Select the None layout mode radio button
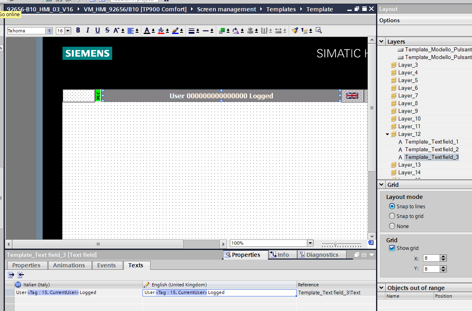The image size is (472, 311). coord(392,226)
